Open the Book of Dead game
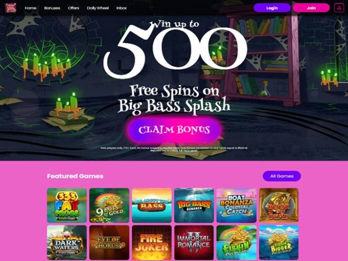This screenshot has height=261, width=348. pyautogui.click(x=279, y=206)
